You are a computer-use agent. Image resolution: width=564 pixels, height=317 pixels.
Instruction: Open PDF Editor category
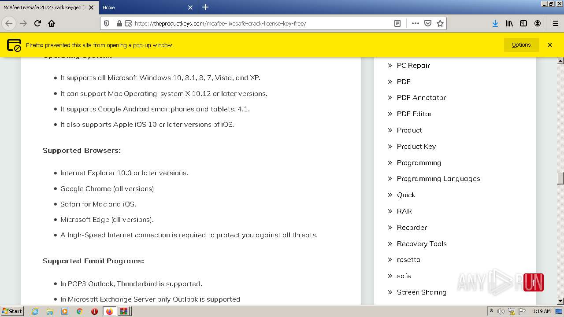(414, 114)
